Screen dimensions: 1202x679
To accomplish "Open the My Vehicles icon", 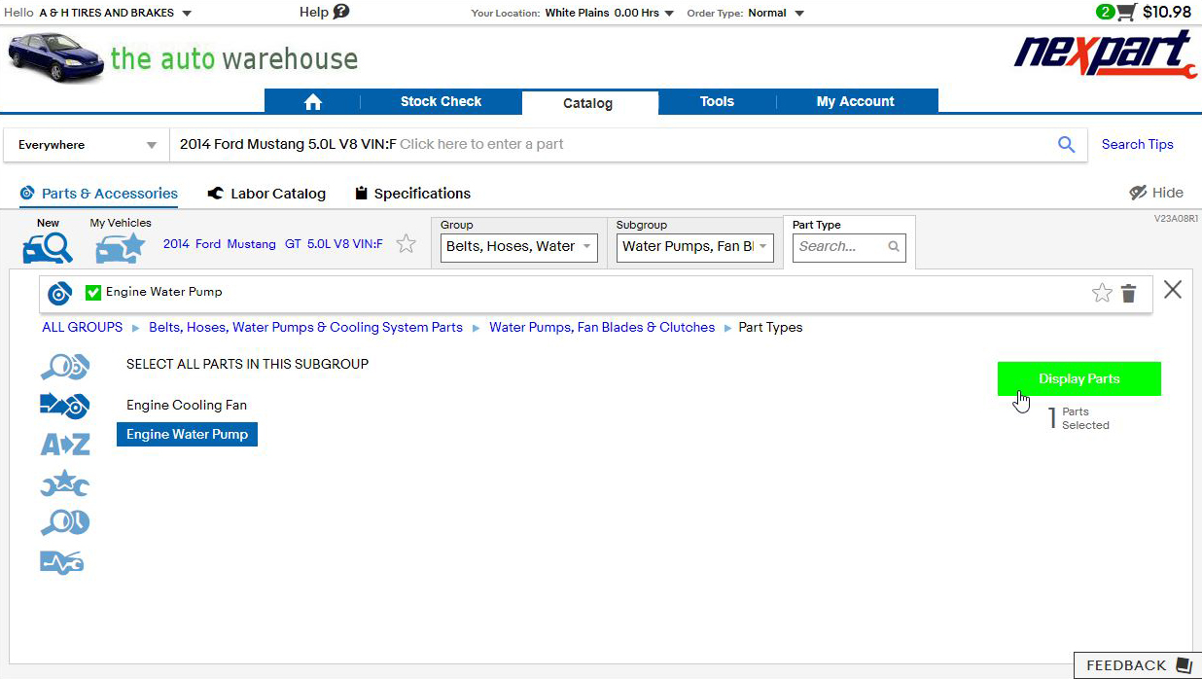I will pos(120,247).
